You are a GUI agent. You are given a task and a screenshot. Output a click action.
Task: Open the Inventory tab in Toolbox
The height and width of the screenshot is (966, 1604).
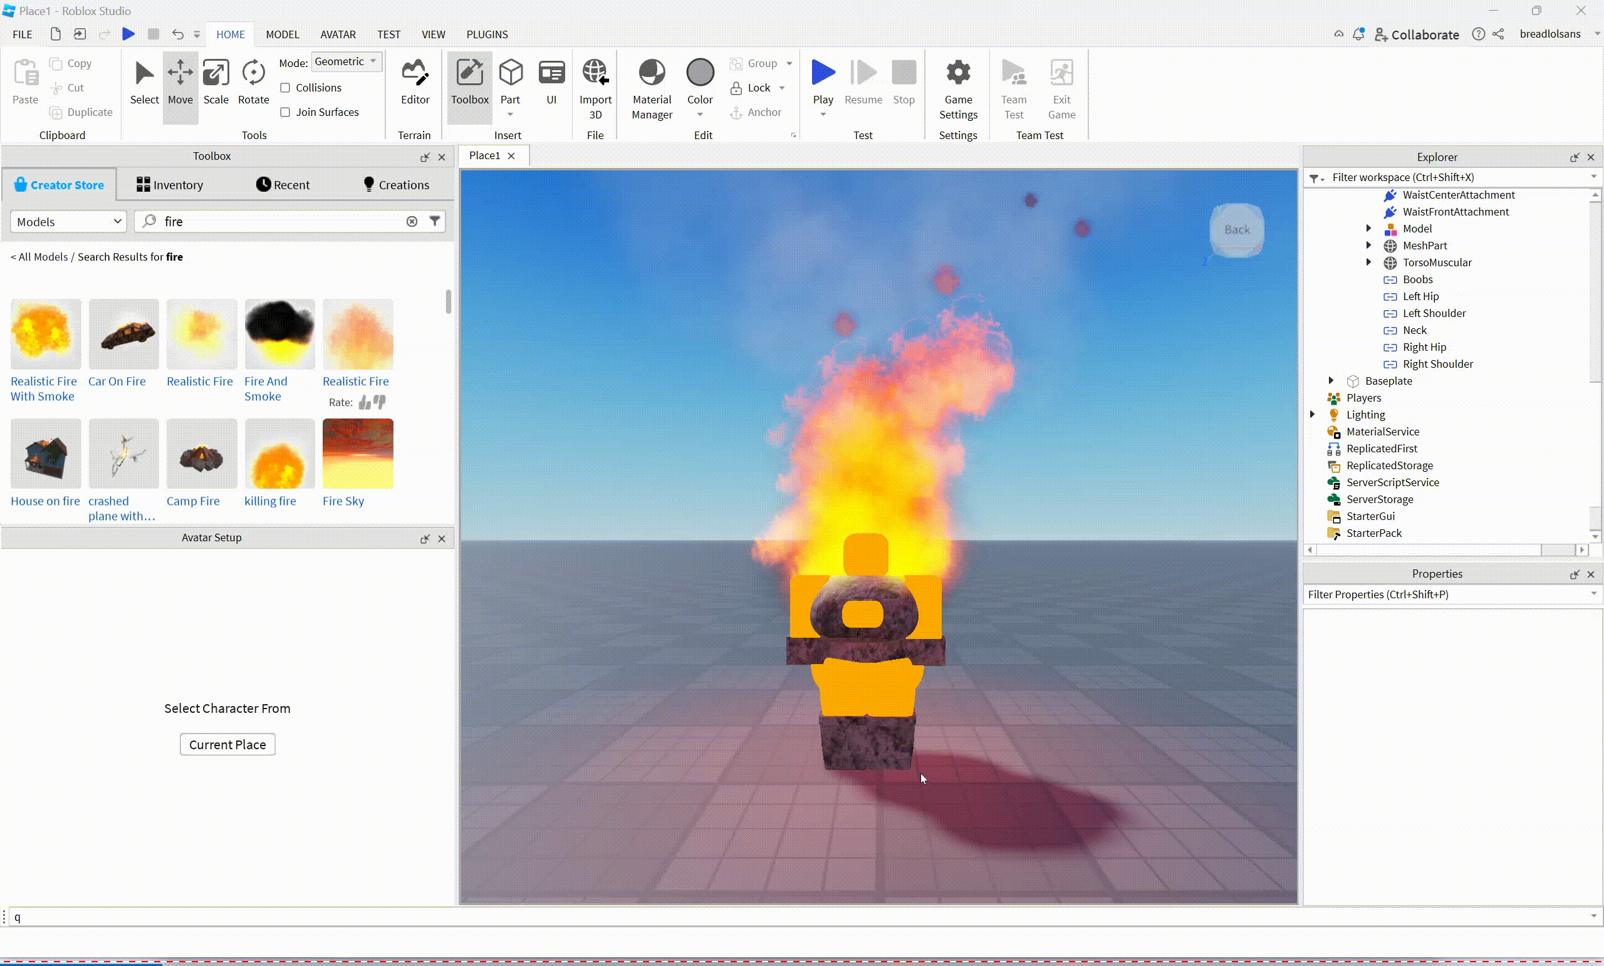coord(170,185)
